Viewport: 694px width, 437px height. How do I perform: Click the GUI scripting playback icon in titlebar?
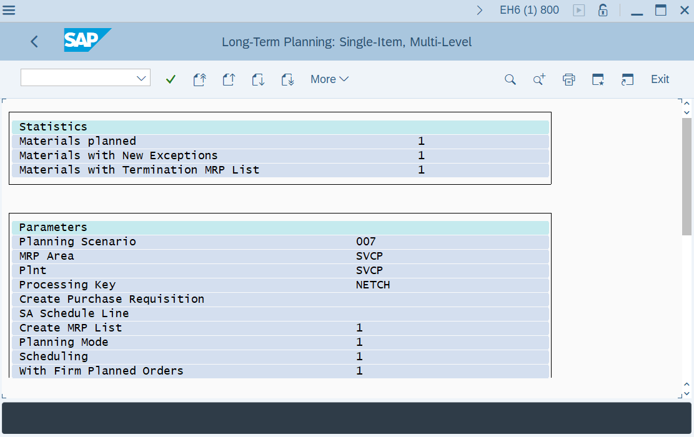[x=578, y=10]
